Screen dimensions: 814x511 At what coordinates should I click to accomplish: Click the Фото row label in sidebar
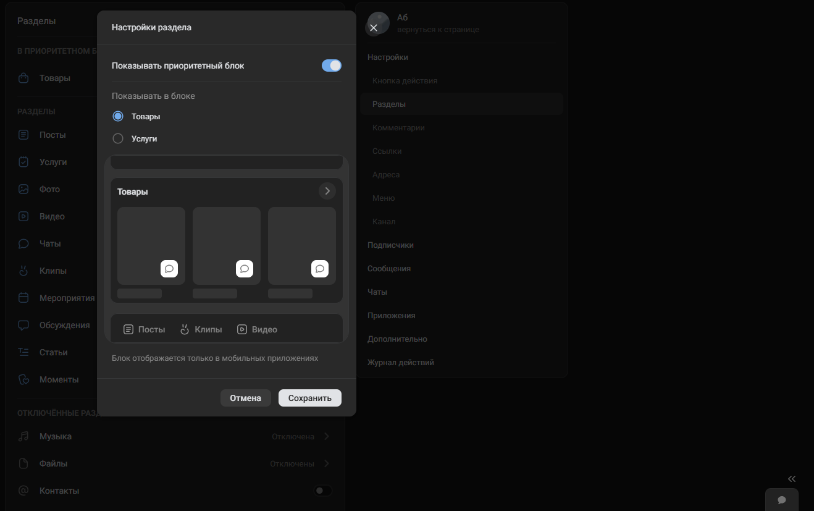pyautogui.click(x=49, y=189)
